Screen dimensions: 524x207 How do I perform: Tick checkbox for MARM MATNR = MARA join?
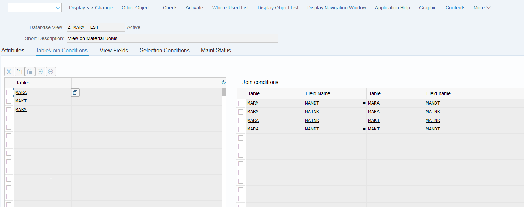241,112
